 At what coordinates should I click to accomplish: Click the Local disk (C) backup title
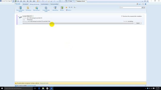tap(27, 16)
